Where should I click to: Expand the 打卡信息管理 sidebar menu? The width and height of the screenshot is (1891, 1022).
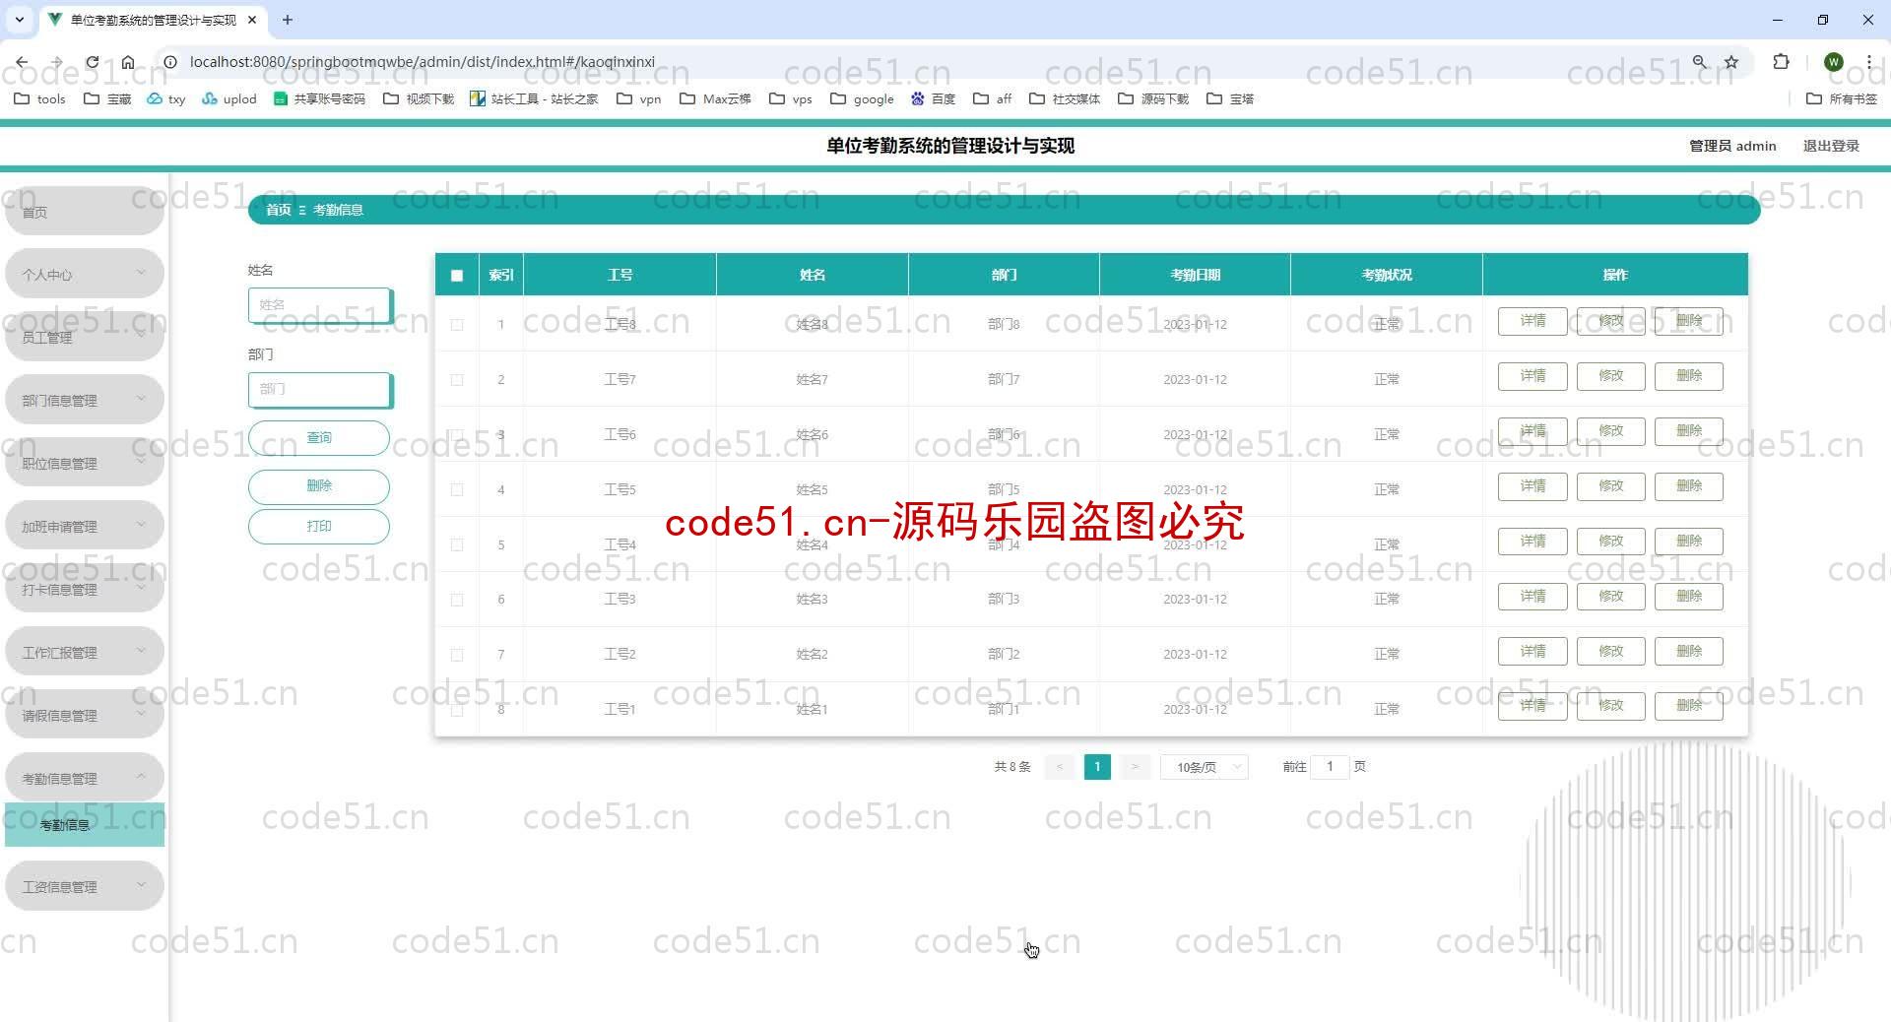pyautogui.click(x=85, y=589)
